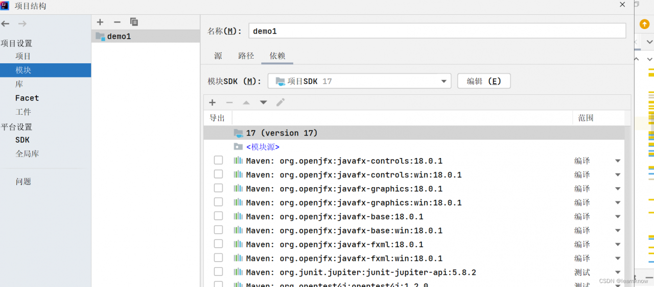
Task: Open 全局库 in the sidebar
Action: pos(27,153)
